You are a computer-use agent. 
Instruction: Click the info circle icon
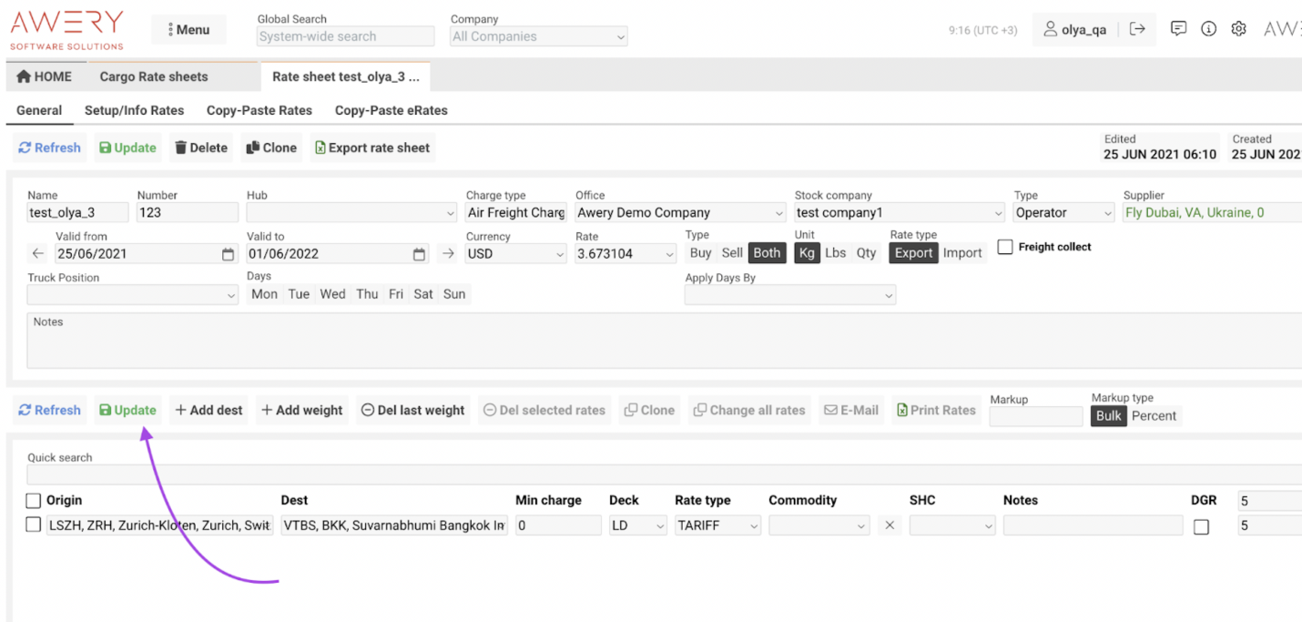click(1208, 29)
